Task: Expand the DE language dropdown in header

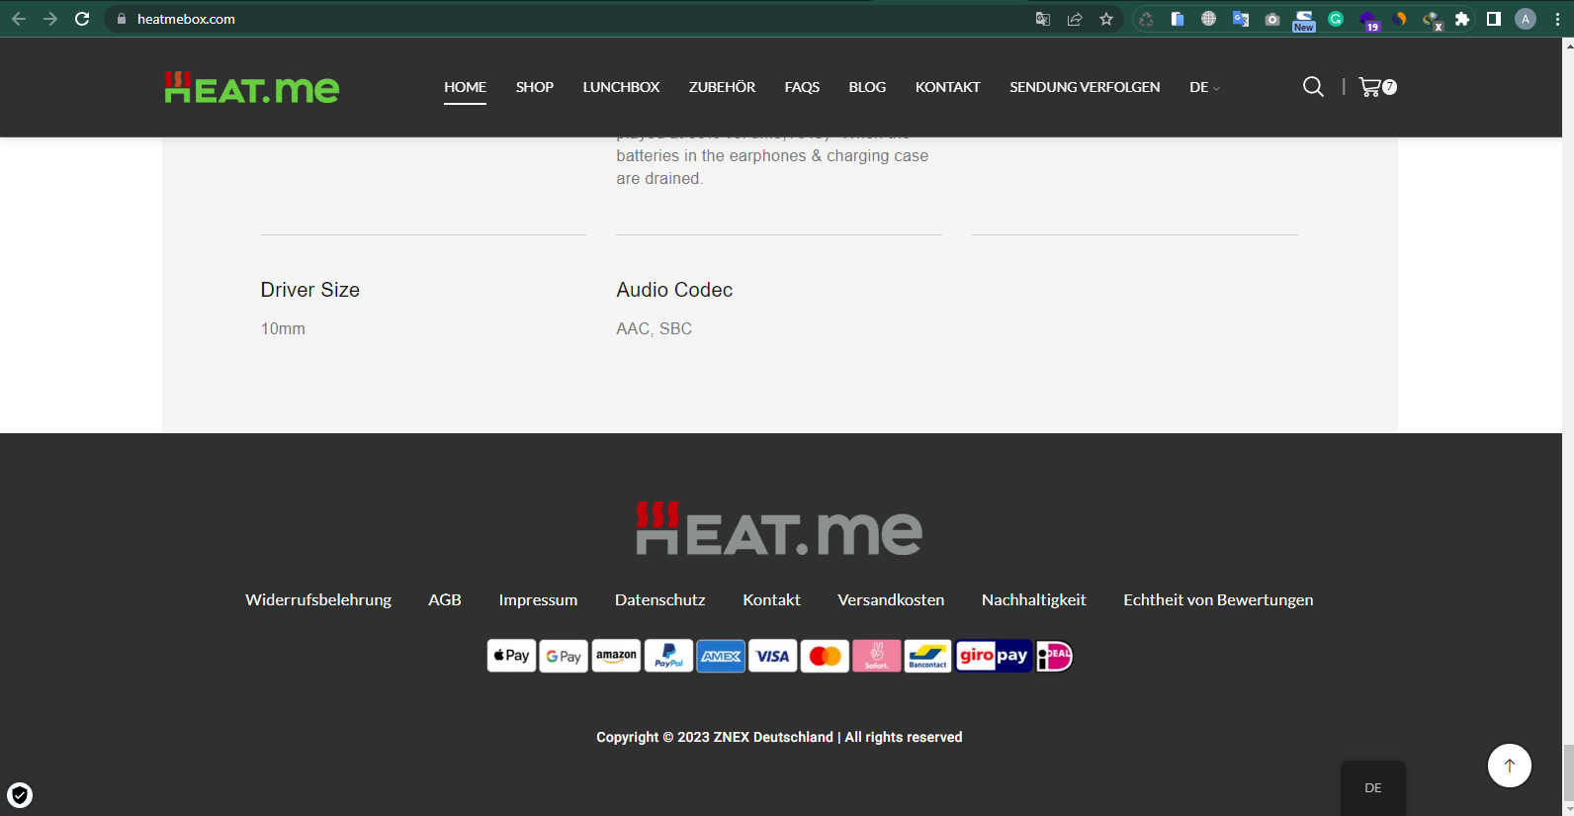Action: (1204, 87)
